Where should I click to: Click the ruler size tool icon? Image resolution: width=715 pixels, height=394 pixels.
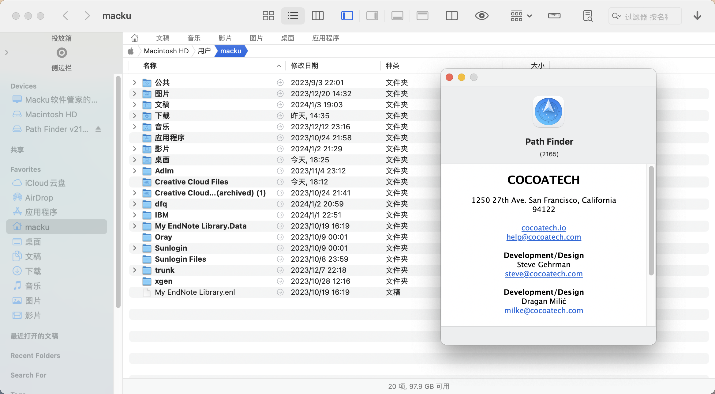tap(554, 16)
